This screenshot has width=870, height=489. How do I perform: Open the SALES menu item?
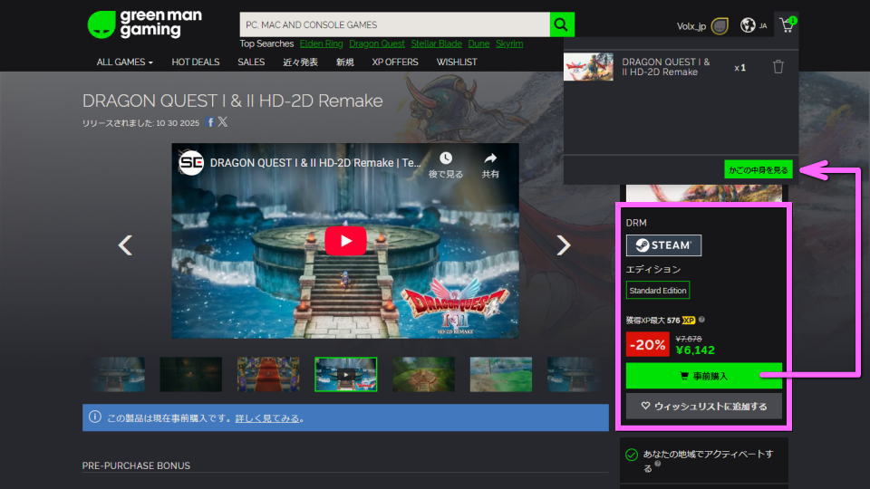coord(251,62)
